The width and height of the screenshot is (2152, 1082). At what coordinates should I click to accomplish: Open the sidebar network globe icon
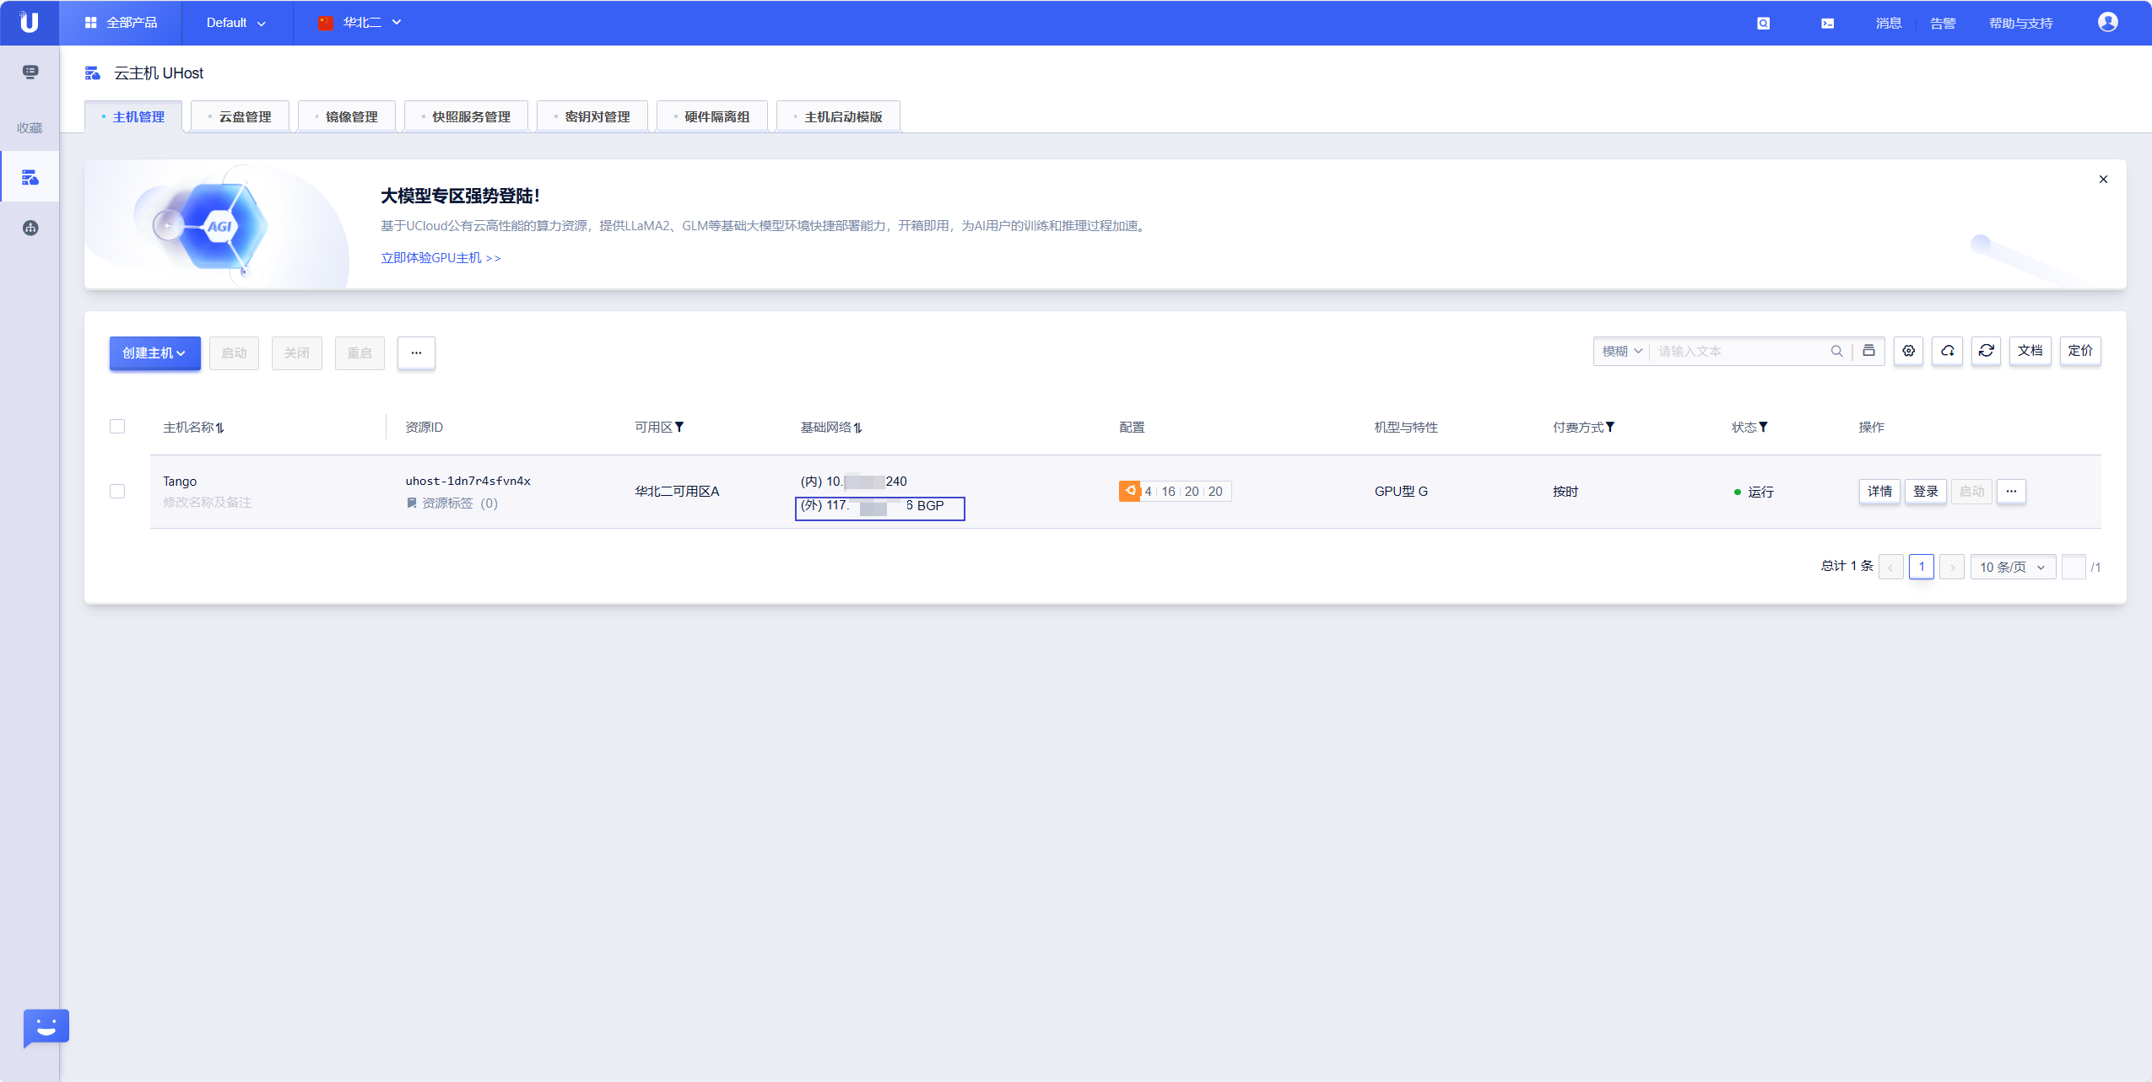30,228
